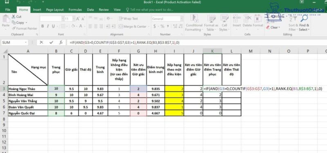327x153 pixels.
Task: Switch to Formulas tab
Action: tap(75, 9)
